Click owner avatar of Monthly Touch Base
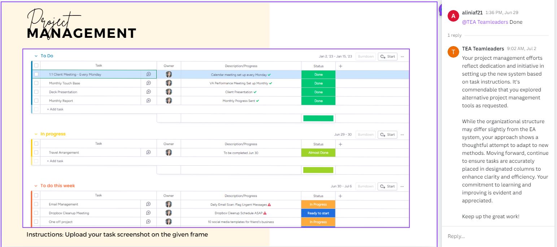557x247 pixels. (x=169, y=83)
